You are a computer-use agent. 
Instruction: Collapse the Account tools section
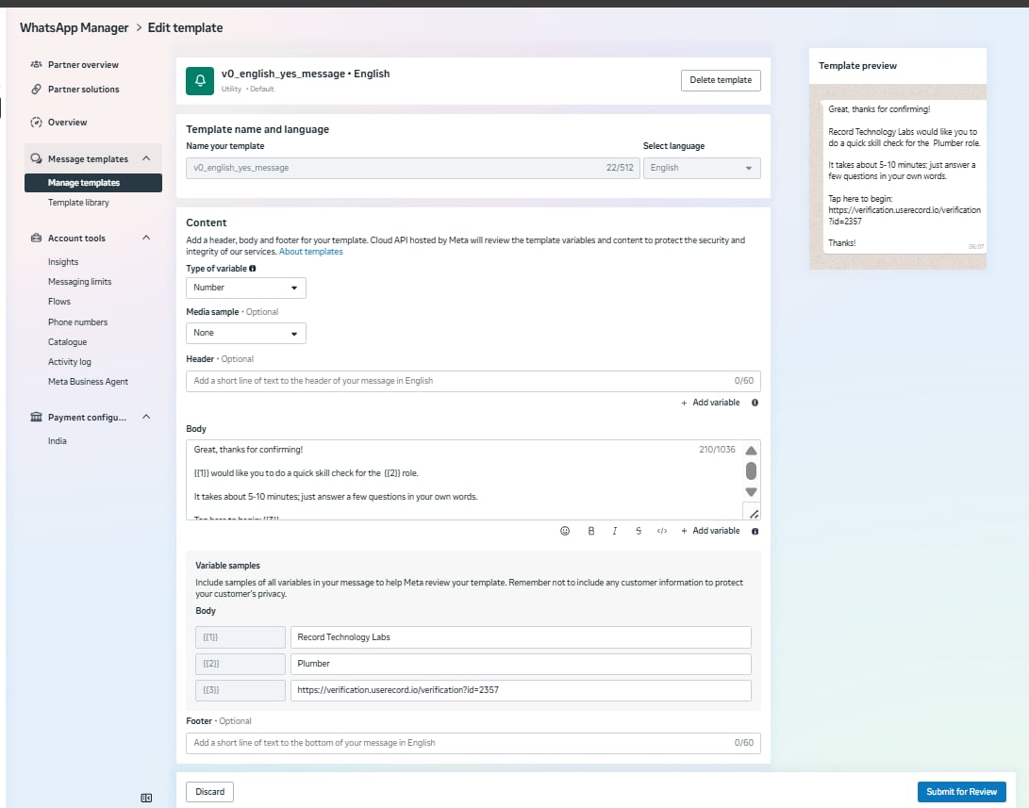click(x=146, y=239)
